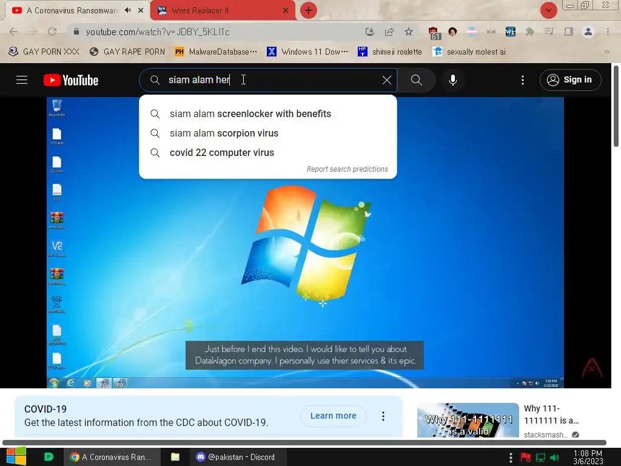Open the tab search dropdown chevron
Screen dimensions: 621x466
[548, 10]
